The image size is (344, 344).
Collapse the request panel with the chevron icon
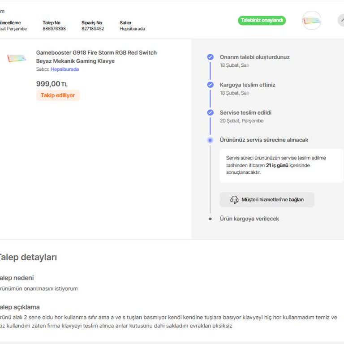(x=341, y=21)
